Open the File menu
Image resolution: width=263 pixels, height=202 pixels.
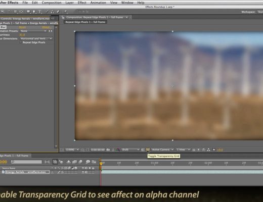pyautogui.click(x=25, y=3)
